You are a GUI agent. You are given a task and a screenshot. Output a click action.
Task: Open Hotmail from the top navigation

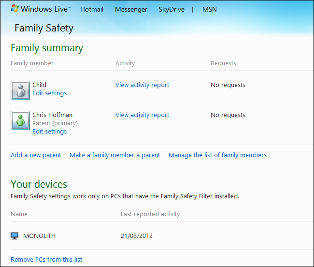pyautogui.click(x=92, y=9)
